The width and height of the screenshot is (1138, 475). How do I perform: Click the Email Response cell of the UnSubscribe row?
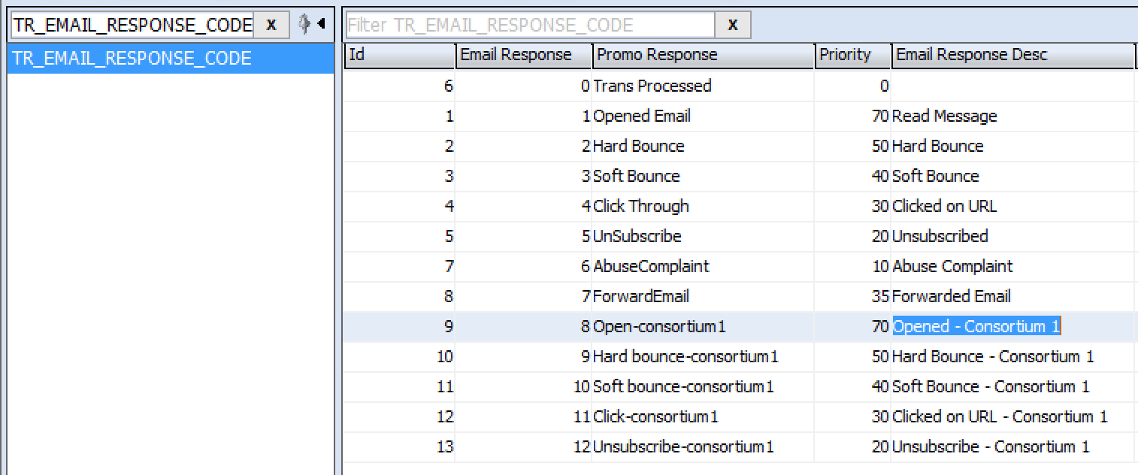coord(523,237)
